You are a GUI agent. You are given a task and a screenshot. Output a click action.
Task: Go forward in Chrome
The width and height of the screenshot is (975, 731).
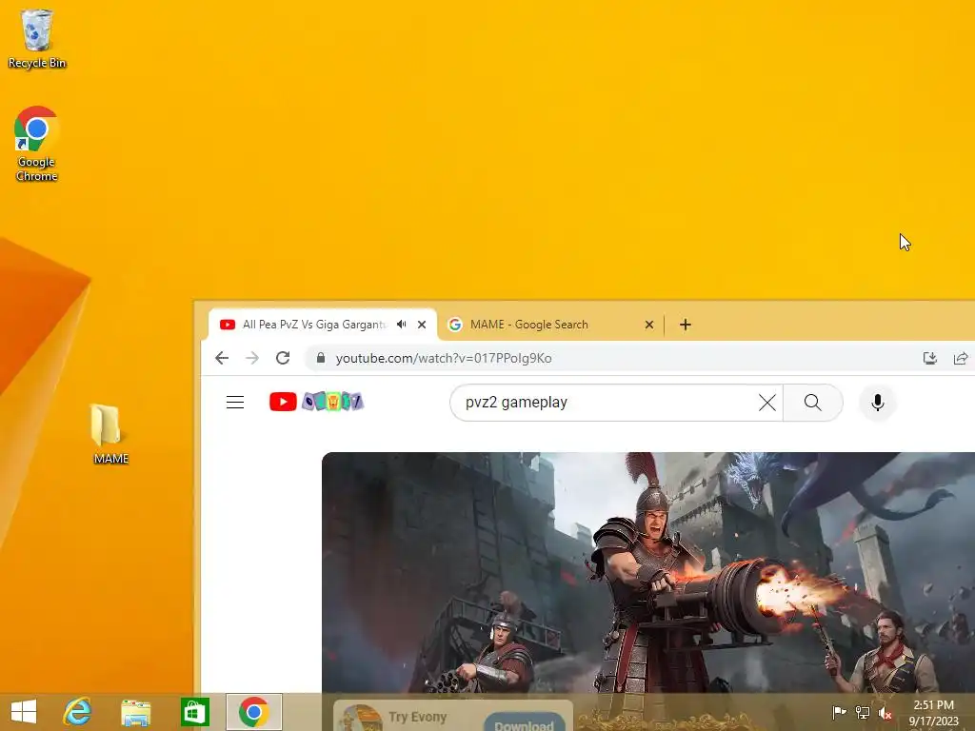pos(251,358)
